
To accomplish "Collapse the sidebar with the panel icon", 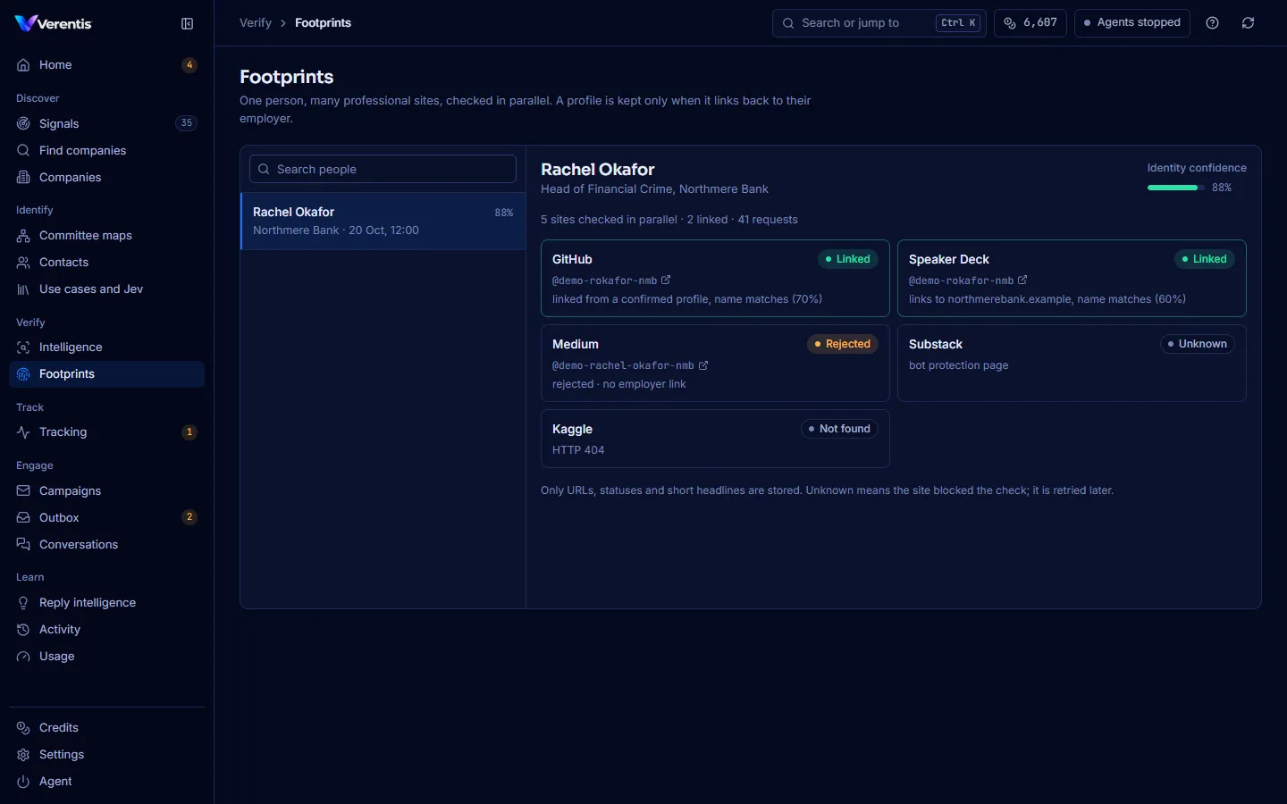I will tap(187, 24).
